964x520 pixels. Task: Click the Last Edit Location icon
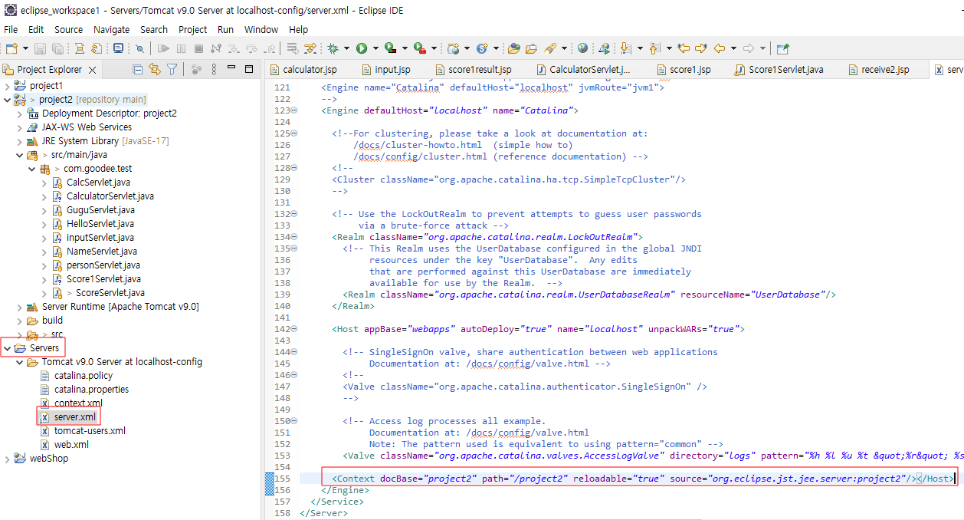[x=683, y=48]
